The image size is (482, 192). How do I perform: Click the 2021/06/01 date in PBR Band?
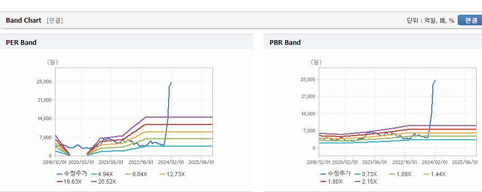click(375, 162)
